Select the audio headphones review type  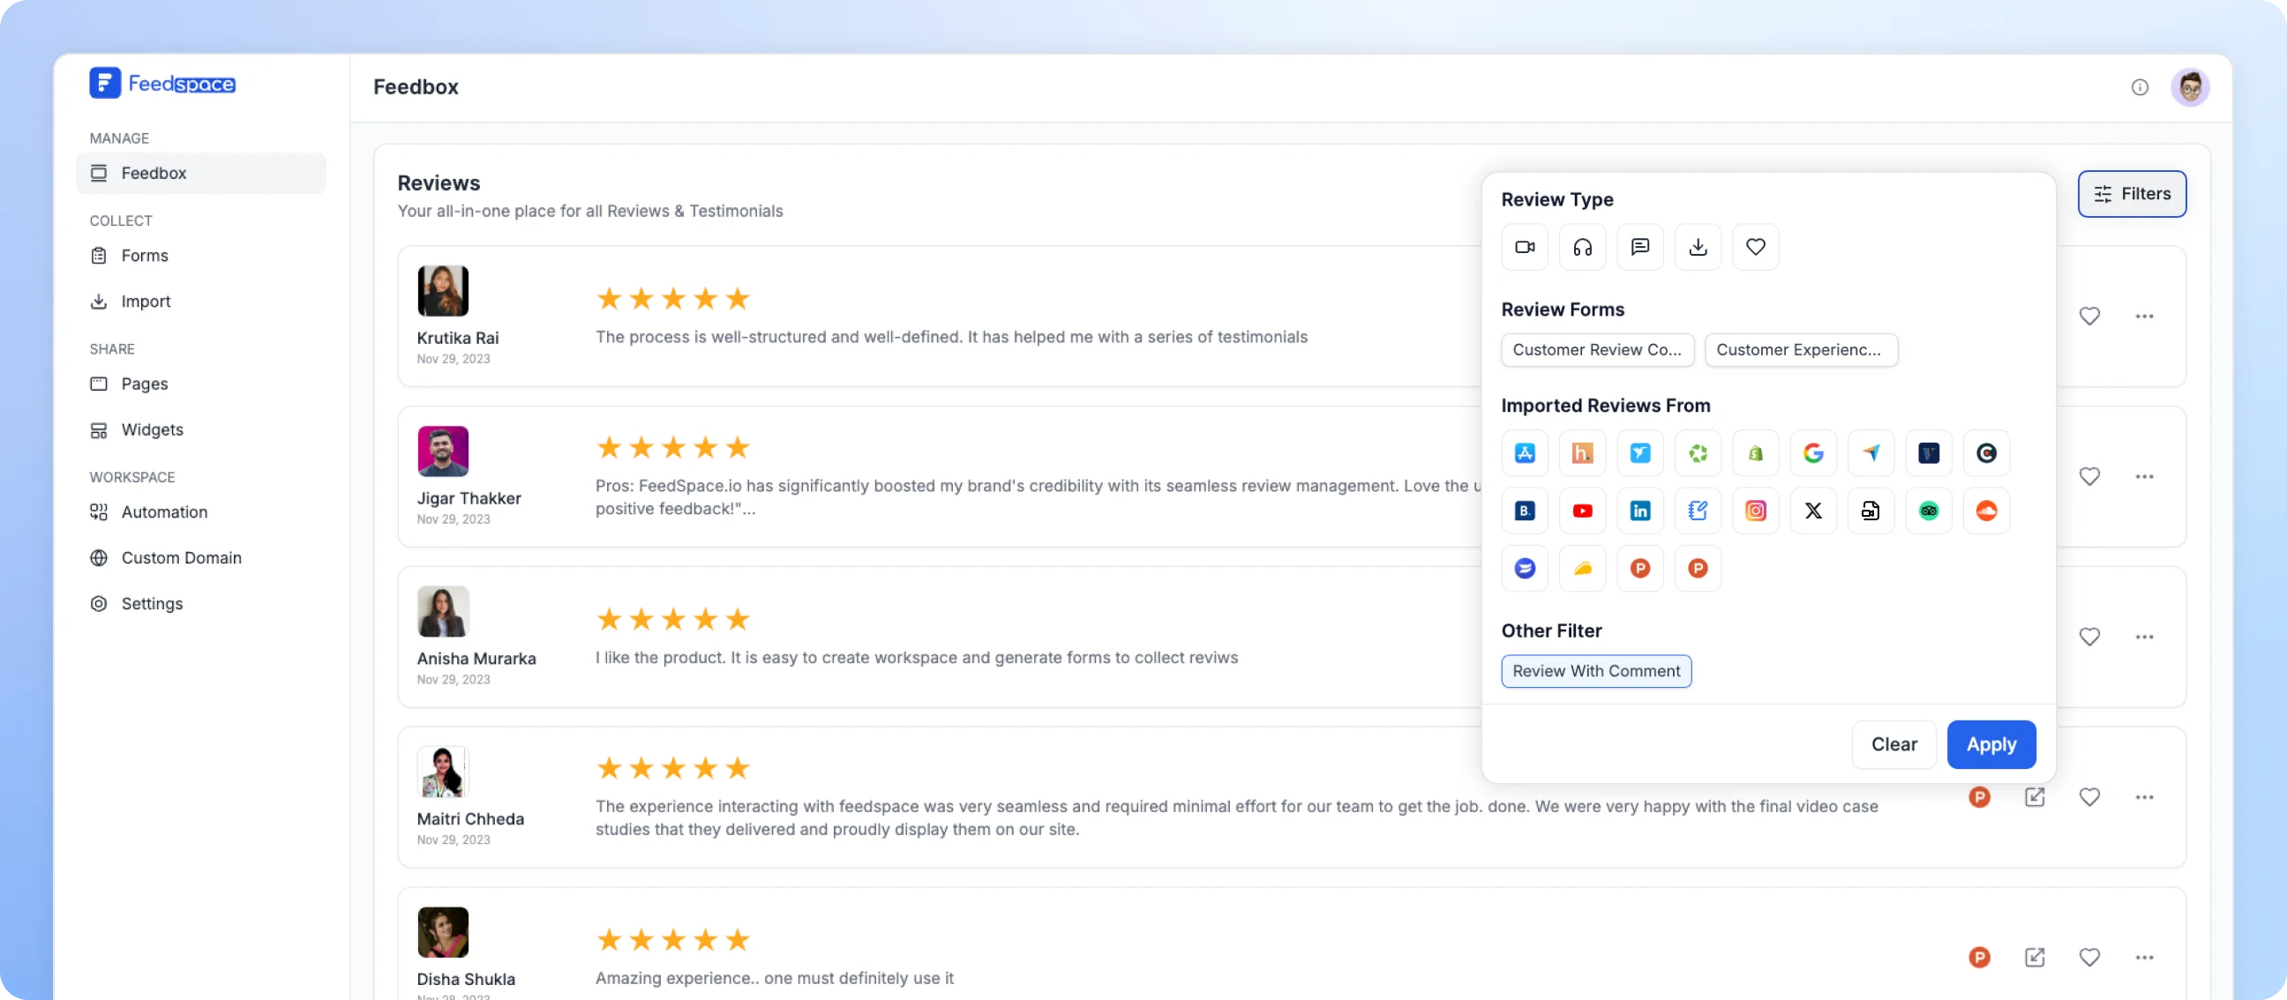pyautogui.click(x=1582, y=247)
